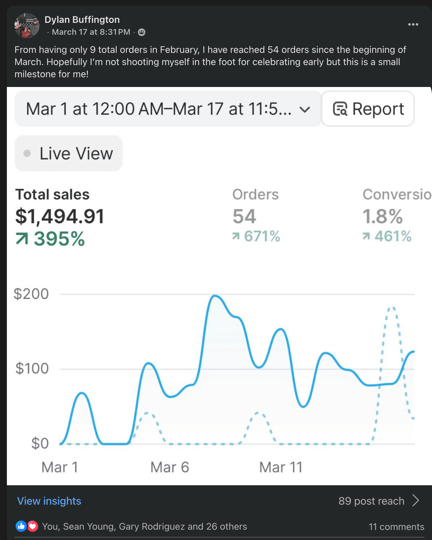The height and width of the screenshot is (540, 432).
Task: Open the View insights link
Action: tap(49, 501)
